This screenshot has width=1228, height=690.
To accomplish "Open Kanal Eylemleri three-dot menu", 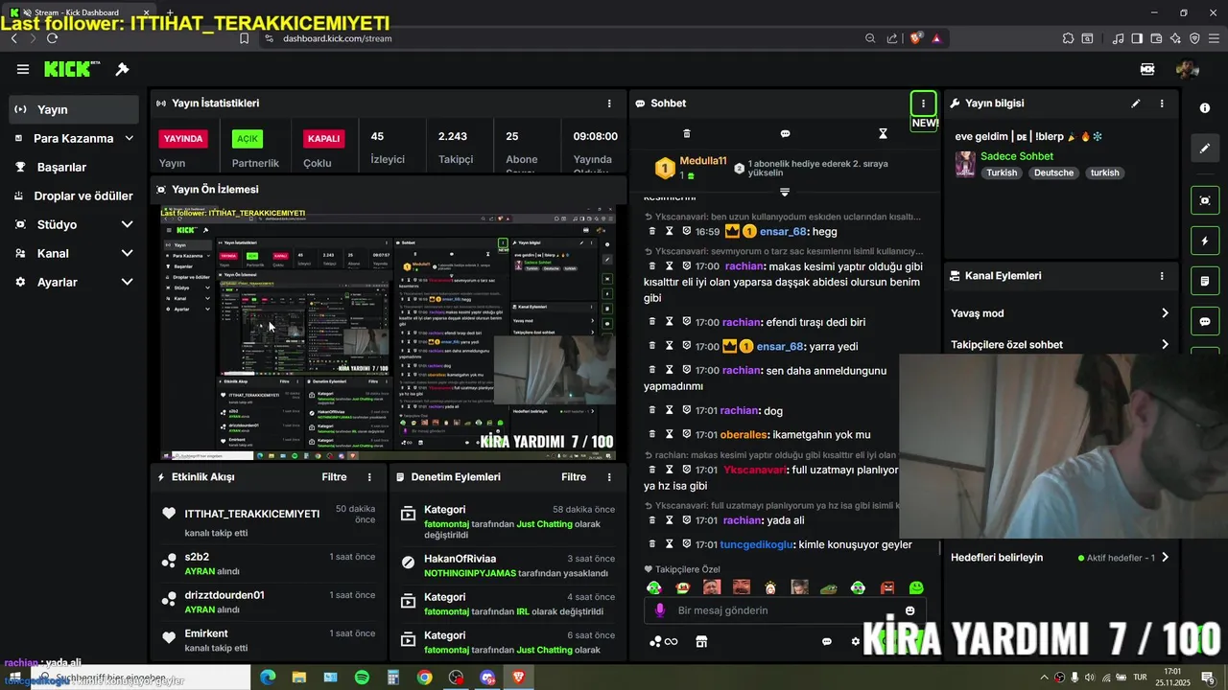I will 1162,275.
